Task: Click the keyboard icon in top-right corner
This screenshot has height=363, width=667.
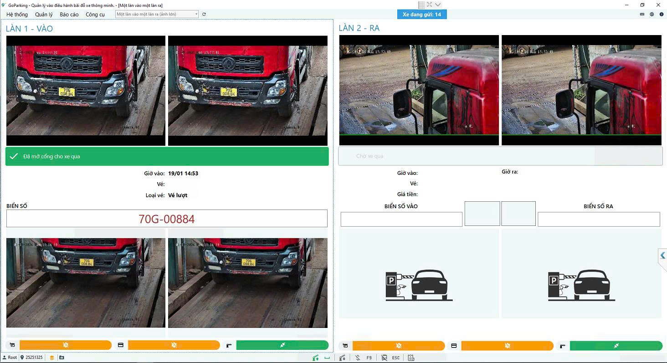Action: click(x=642, y=15)
